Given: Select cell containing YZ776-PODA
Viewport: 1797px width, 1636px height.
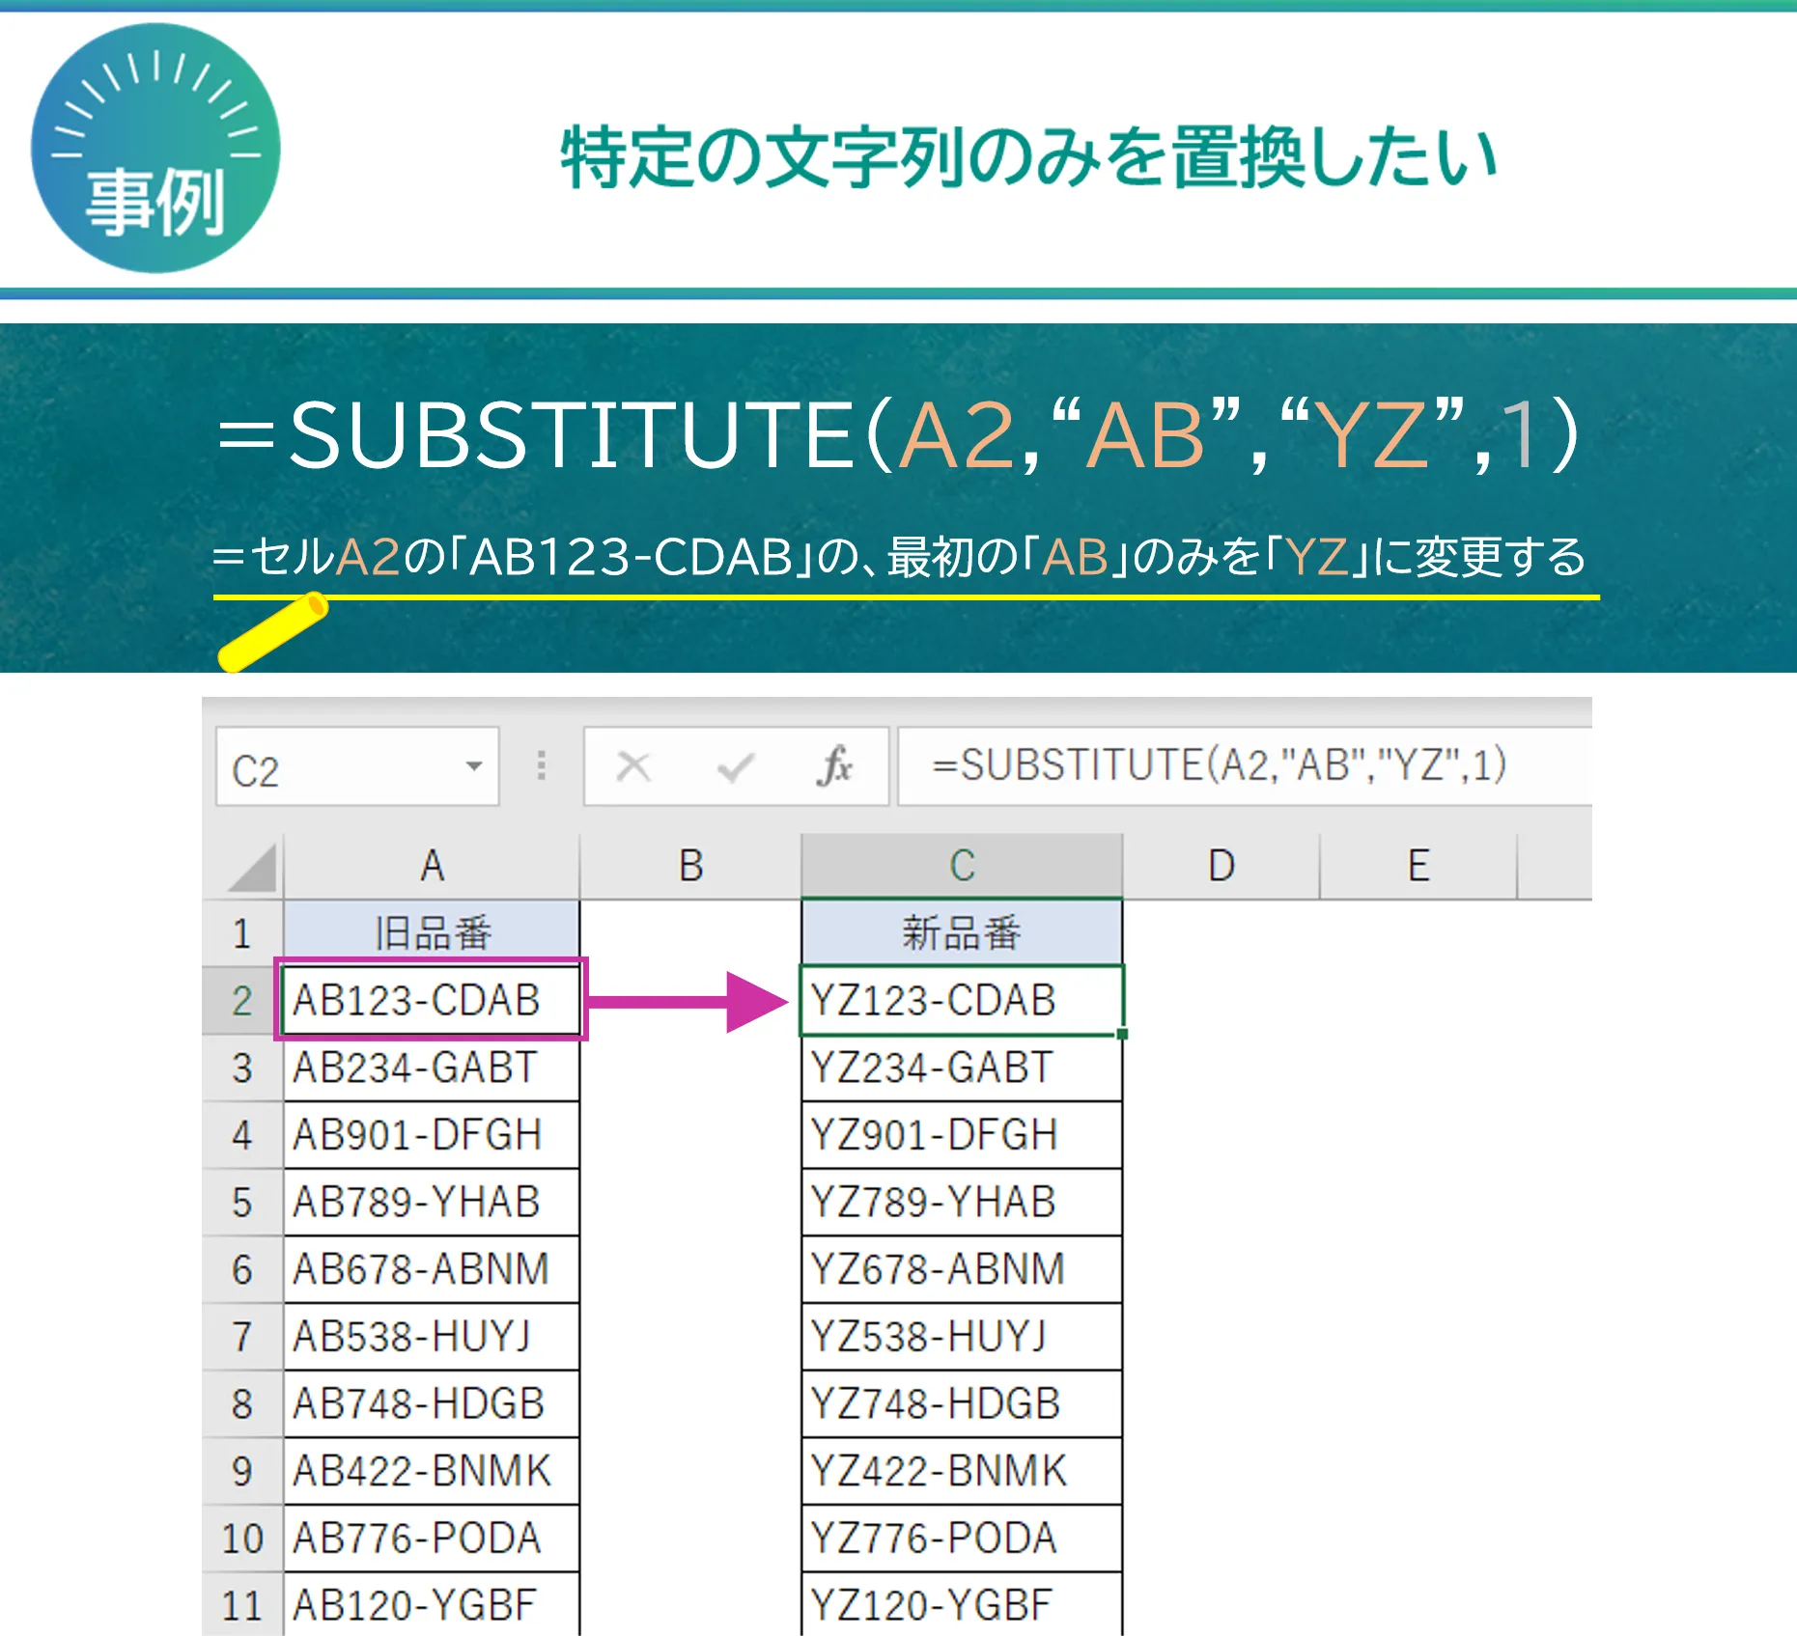Looking at the screenshot, I should click(962, 1539).
